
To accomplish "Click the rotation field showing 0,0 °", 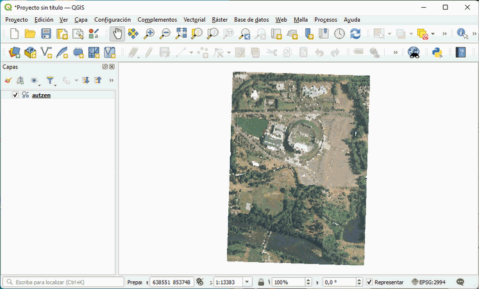I will point(339,282).
